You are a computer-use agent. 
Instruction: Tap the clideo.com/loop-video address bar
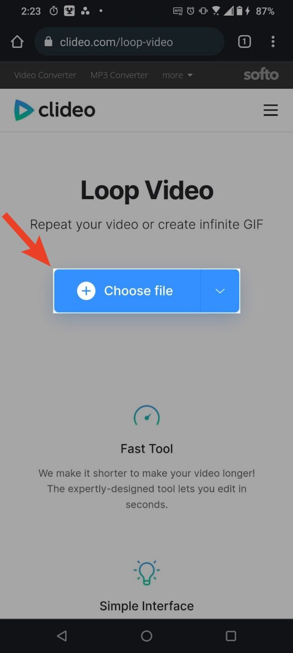pos(129,42)
